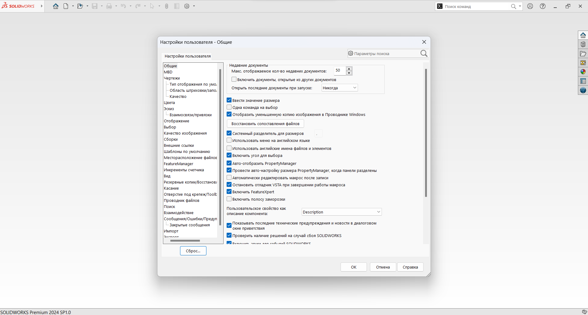Open the Print dropdown arrow

[x=116, y=6]
